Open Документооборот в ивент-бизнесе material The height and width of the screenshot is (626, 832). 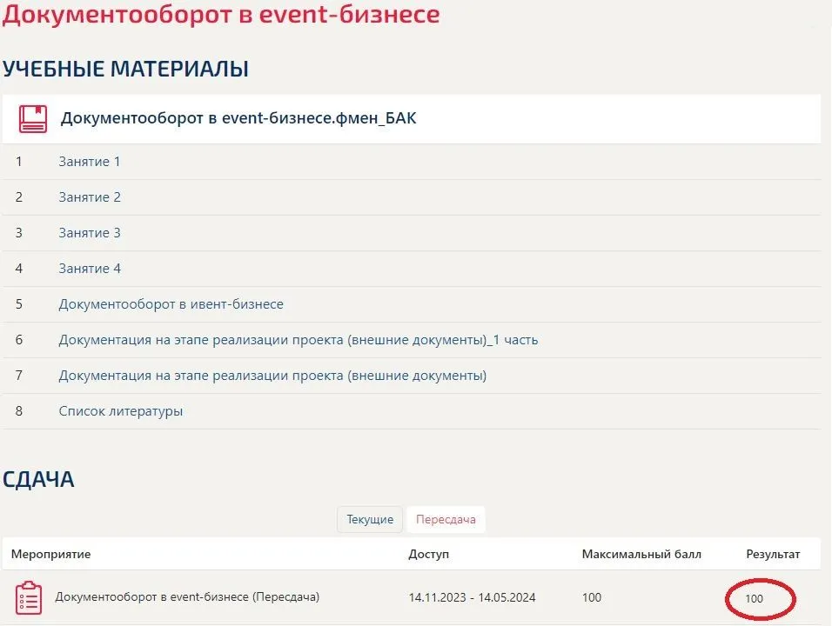(x=171, y=304)
